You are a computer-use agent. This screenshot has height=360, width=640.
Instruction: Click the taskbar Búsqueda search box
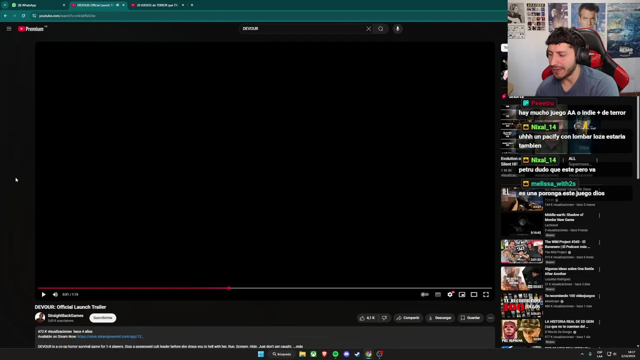coord(281,354)
